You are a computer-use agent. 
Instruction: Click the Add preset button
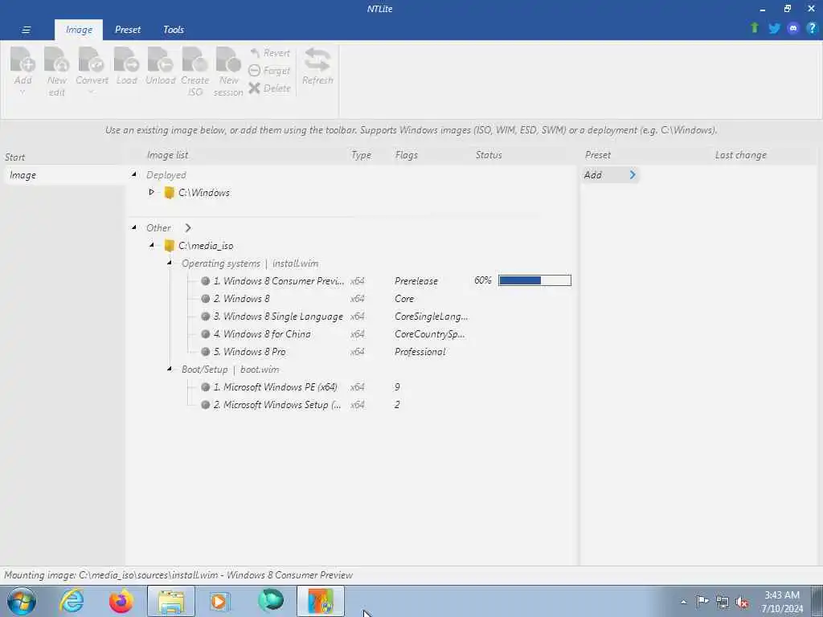pos(610,175)
